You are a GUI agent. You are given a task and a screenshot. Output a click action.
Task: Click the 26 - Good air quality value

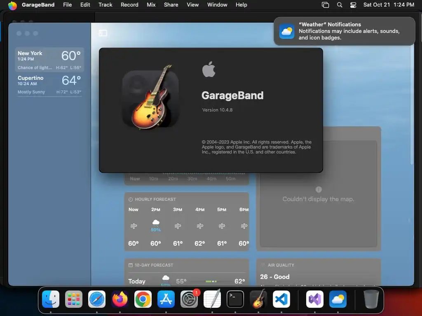[x=275, y=277]
